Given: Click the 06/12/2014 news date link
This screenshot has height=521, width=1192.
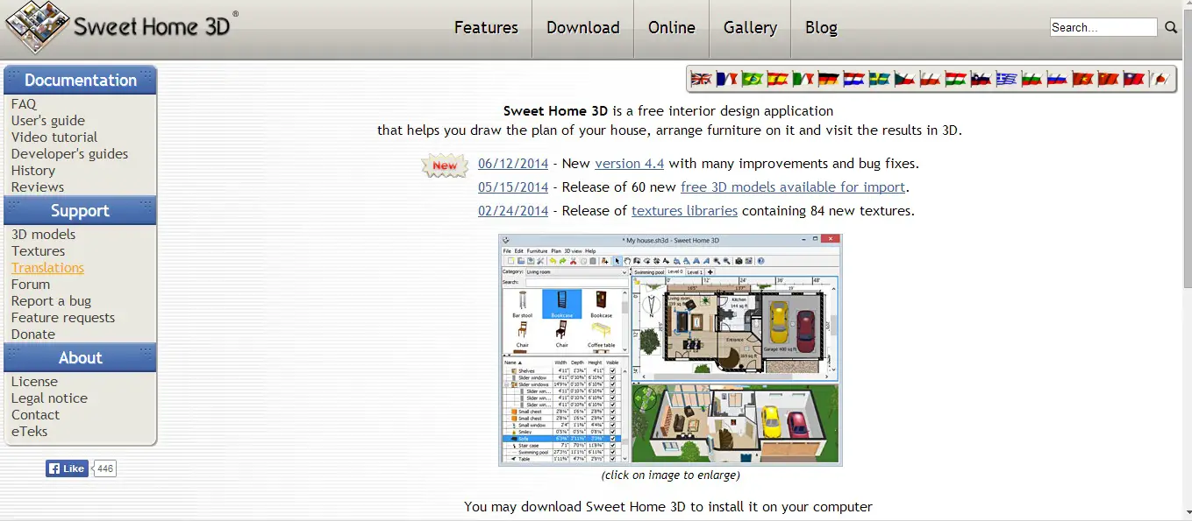Looking at the screenshot, I should [513, 164].
